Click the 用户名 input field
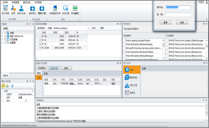Screen dimensions: 209x128 pos(178,7)
